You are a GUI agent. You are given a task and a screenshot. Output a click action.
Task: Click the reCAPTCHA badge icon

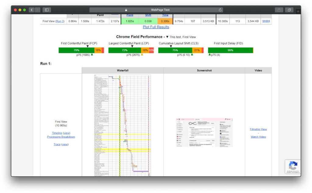[x=293, y=166]
